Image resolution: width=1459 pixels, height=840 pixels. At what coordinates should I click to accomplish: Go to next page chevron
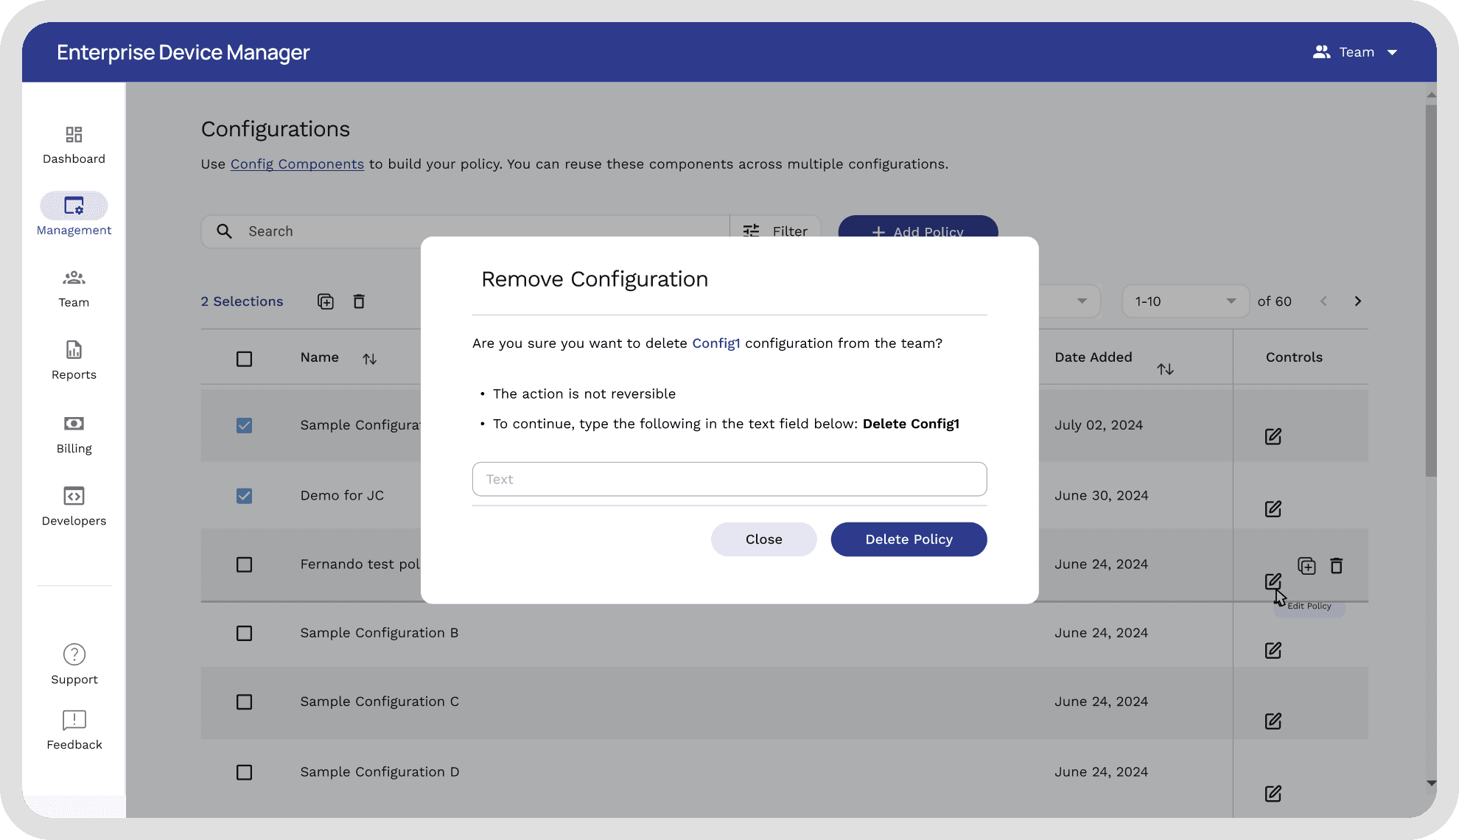coord(1357,301)
